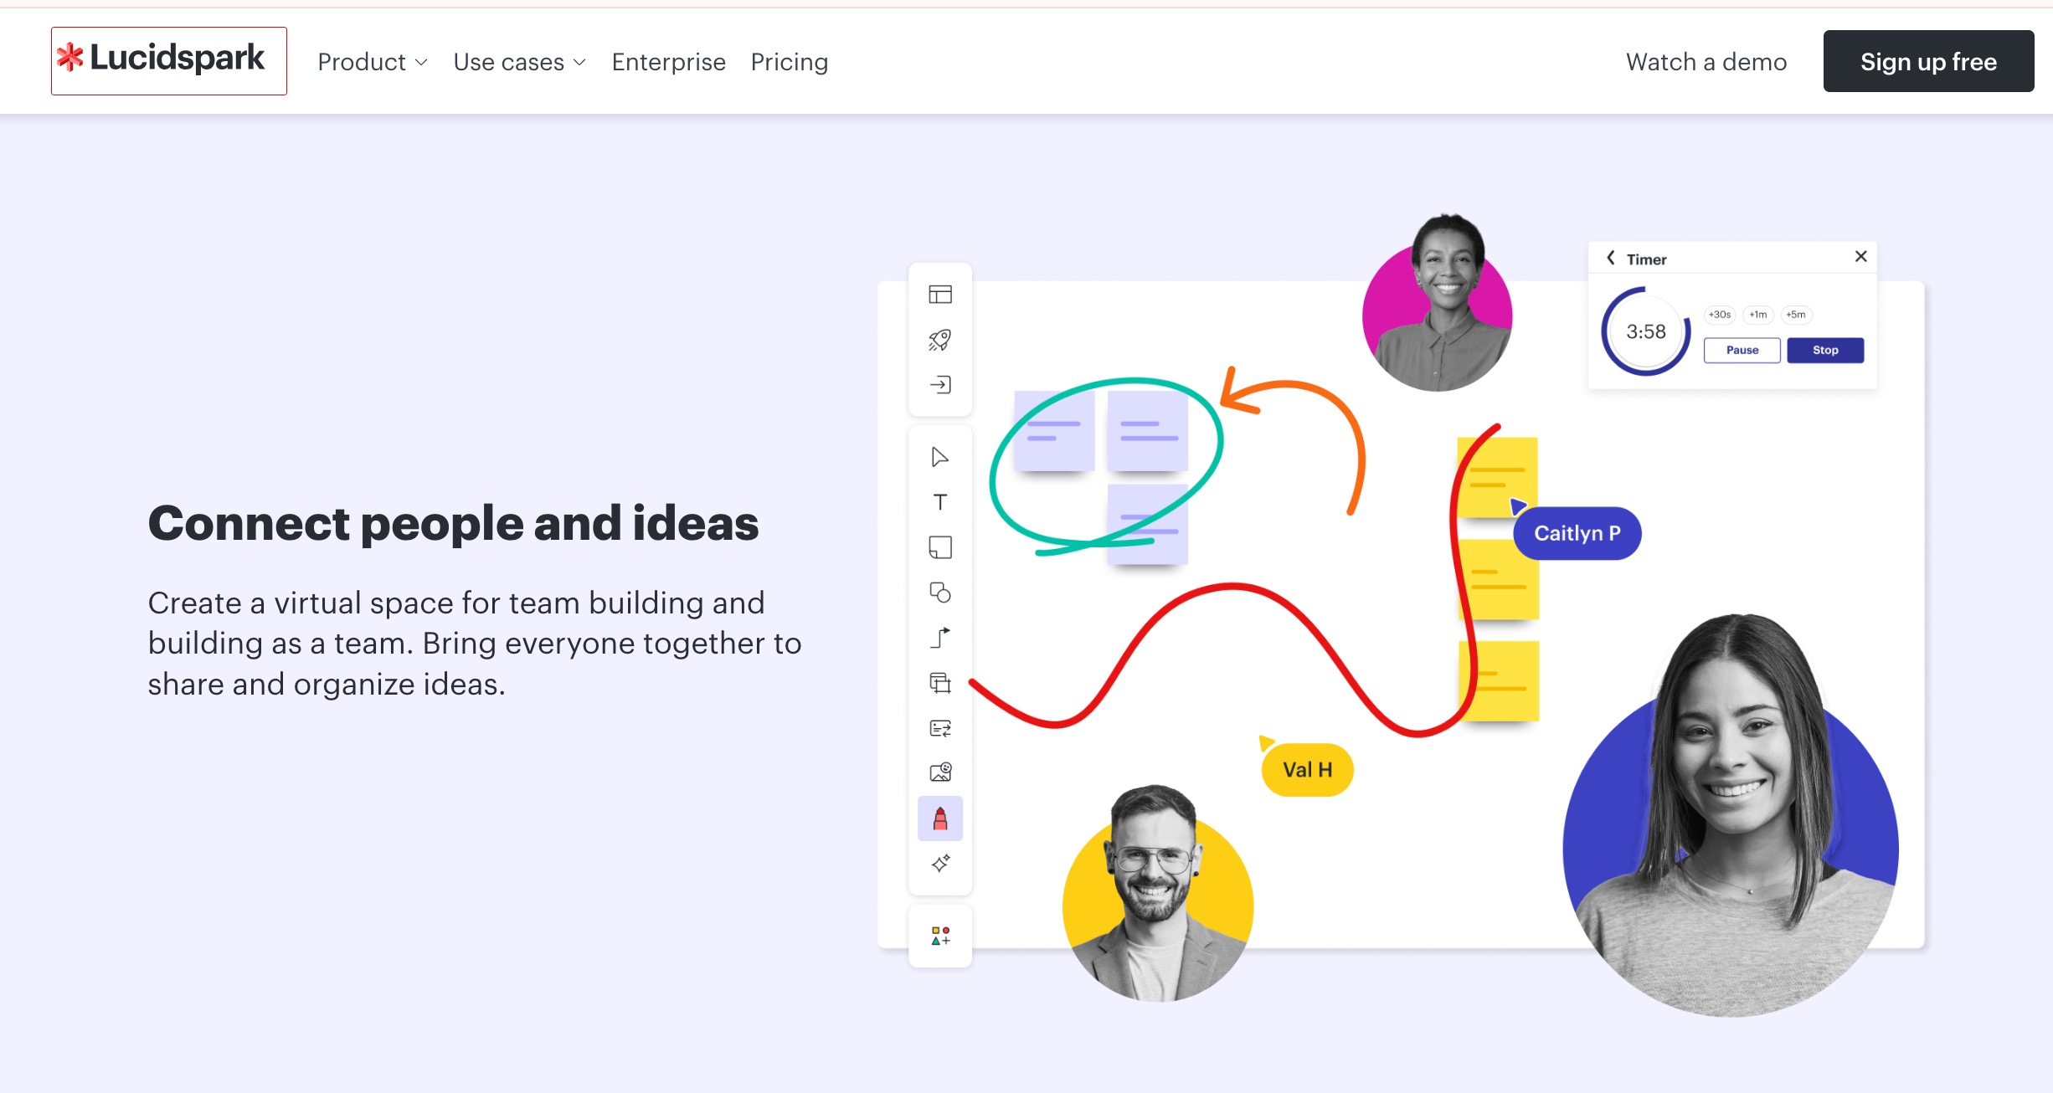Go back with the Timer chevron
Screen dimensions: 2053x1093
pos(1610,259)
